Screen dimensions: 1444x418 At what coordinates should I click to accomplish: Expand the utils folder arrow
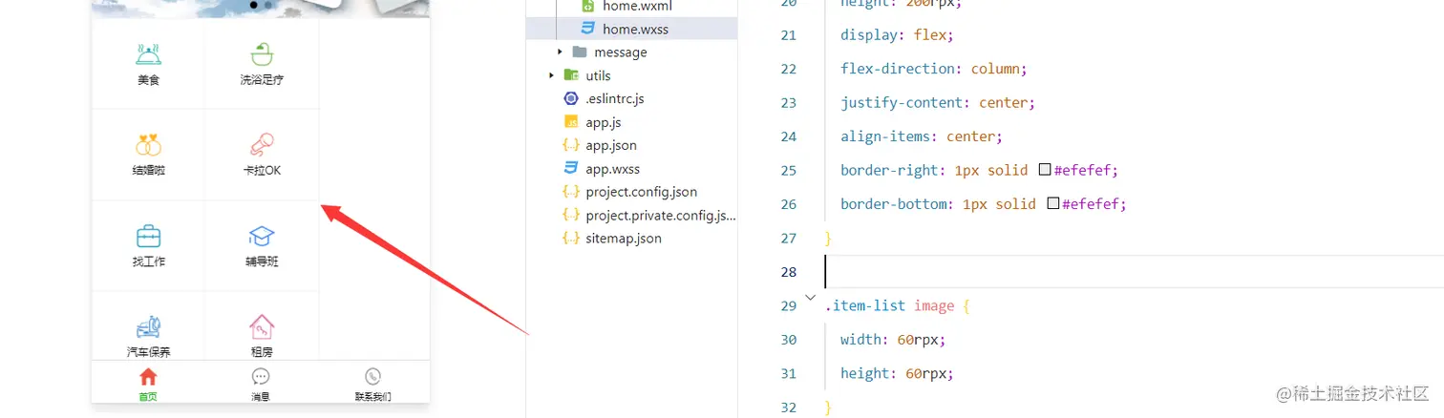point(551,75)
